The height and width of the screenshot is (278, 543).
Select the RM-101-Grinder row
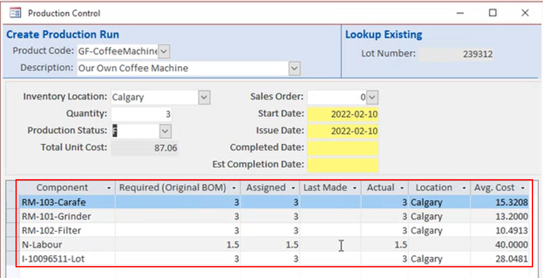click(x=56, y=216)
